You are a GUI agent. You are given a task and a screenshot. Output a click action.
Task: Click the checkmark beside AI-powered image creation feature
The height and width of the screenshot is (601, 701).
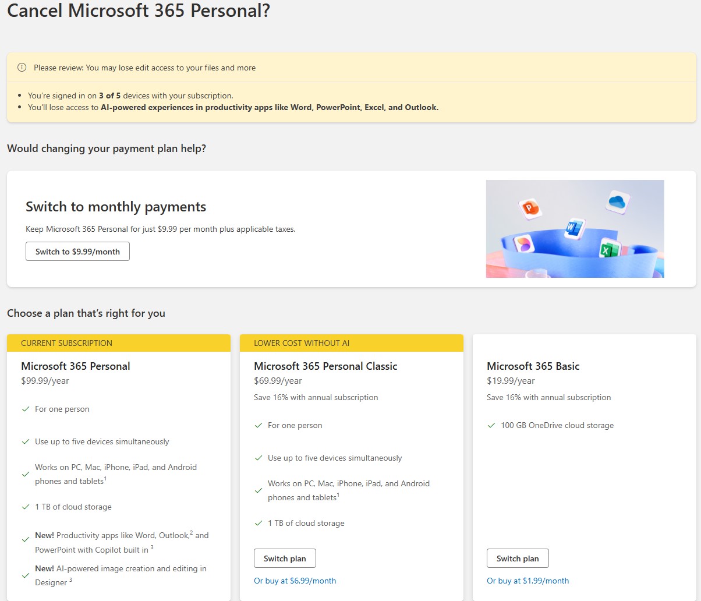(26, 575)
